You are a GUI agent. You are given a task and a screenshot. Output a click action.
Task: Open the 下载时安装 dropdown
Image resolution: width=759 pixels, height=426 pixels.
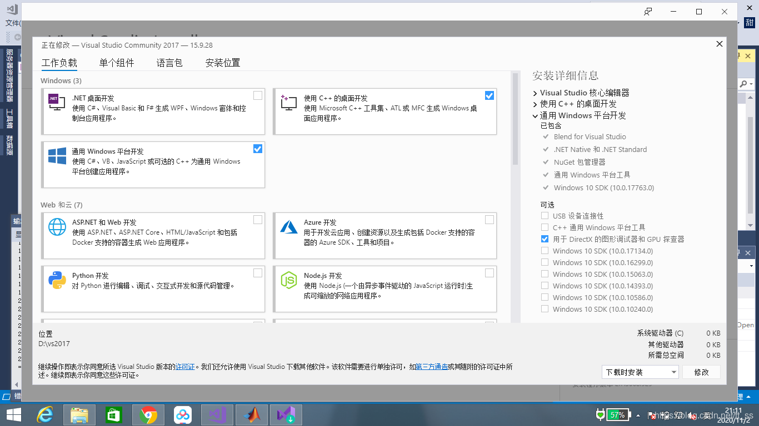pos(640,372)
